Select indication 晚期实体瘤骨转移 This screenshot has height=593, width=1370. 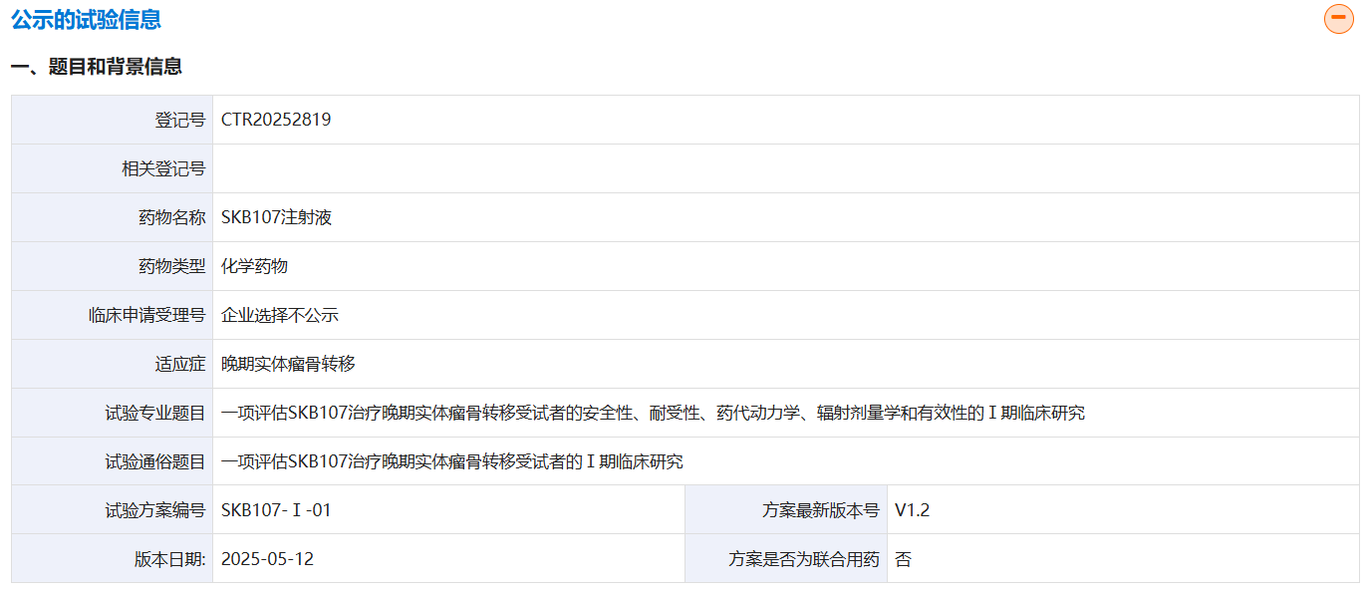pyautogui.click(x=288, y=364)
